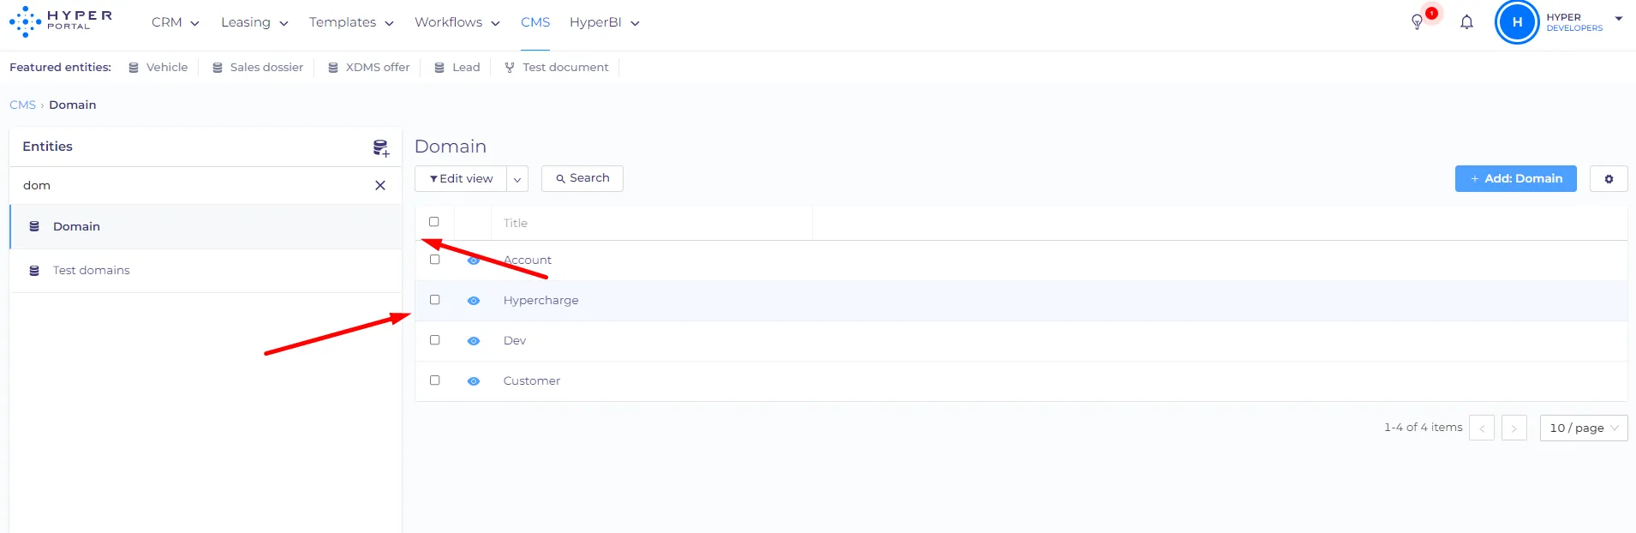Check the Account row checkbox
Screen dimensions: 1636x533
435,260
